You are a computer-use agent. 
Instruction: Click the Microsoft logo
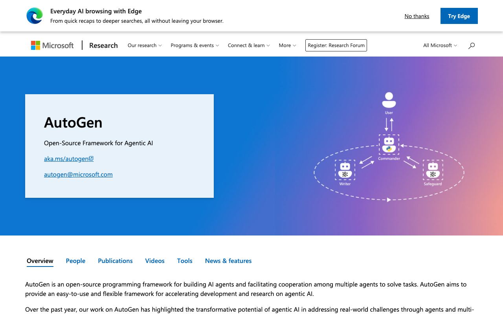click(52, 46)
